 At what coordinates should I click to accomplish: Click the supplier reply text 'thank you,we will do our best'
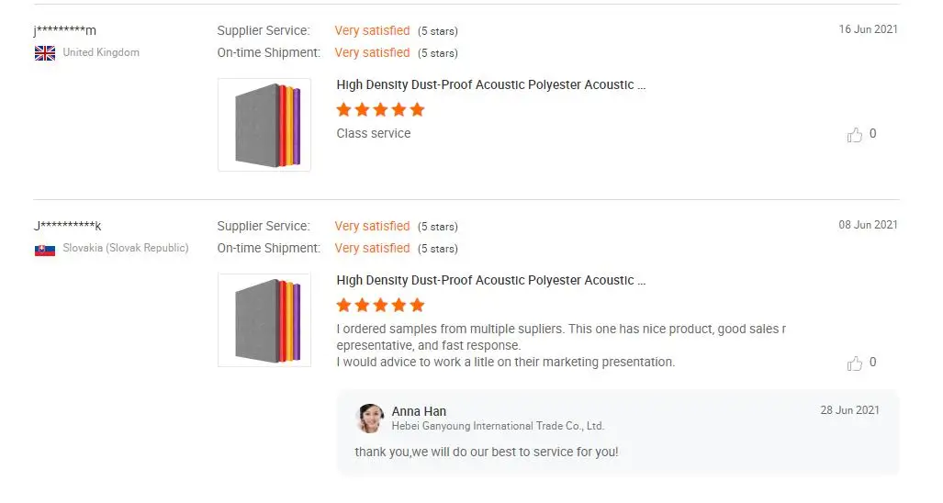coord(487,453)
